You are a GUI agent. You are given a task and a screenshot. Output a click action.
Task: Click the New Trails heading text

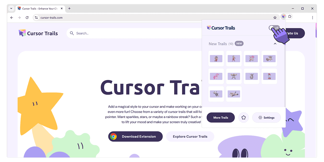218,44
